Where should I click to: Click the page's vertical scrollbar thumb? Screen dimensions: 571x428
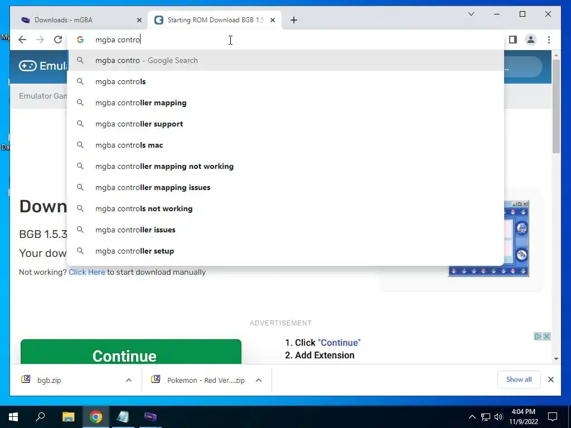click(x=556, y=106)
